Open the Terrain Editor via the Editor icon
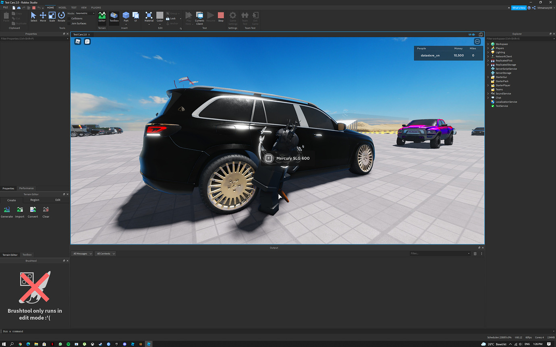This screenshot has width=556, height=347. (102, 16)
